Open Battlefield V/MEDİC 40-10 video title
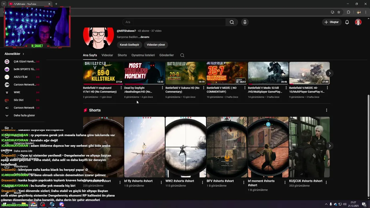 point(307,90)
